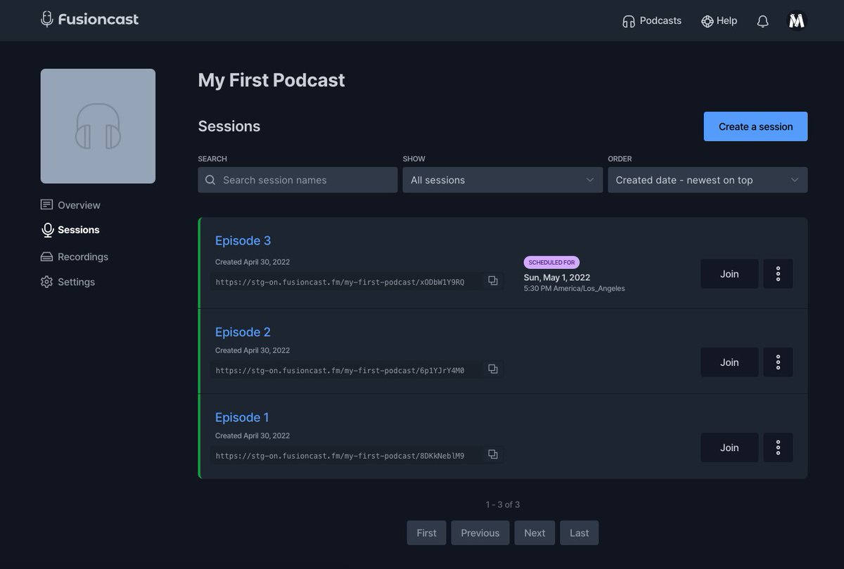This screenshot has height=569, width=844.
Task: Open the notifications bell
Action: point(762,21)
